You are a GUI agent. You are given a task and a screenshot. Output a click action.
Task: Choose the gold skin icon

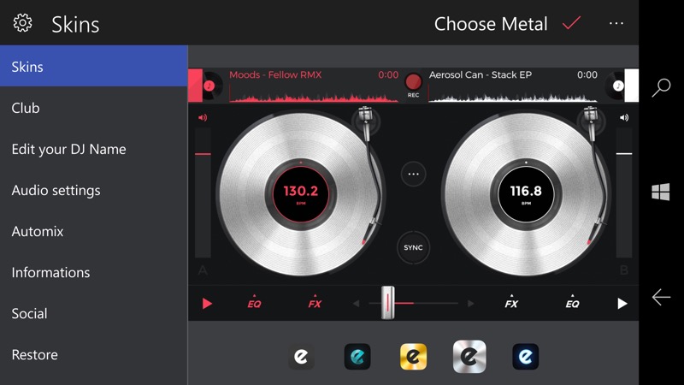point(414,357)
